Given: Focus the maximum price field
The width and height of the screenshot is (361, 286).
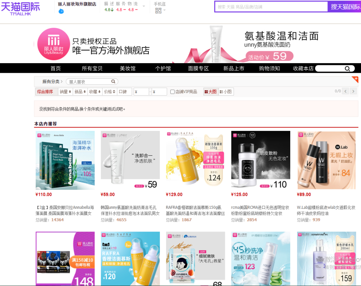Looking at the screenshot, I should [x=159, y=92].
